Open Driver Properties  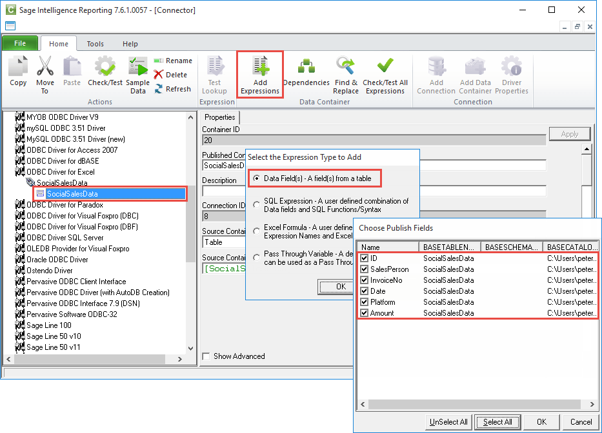point(512,75)
